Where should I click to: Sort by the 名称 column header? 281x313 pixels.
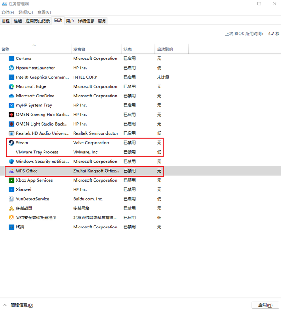[5, 49]
